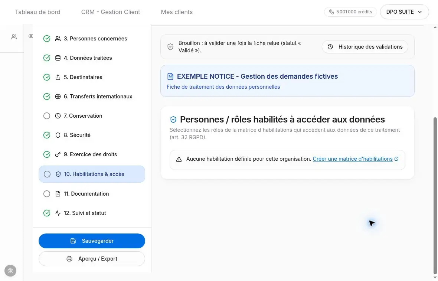This screenshot has height=281, width=438.
Task: Open Historique des validations
Action: click(365, 47)
